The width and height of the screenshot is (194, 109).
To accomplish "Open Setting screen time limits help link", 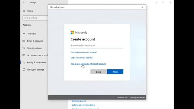I will 83,105.
